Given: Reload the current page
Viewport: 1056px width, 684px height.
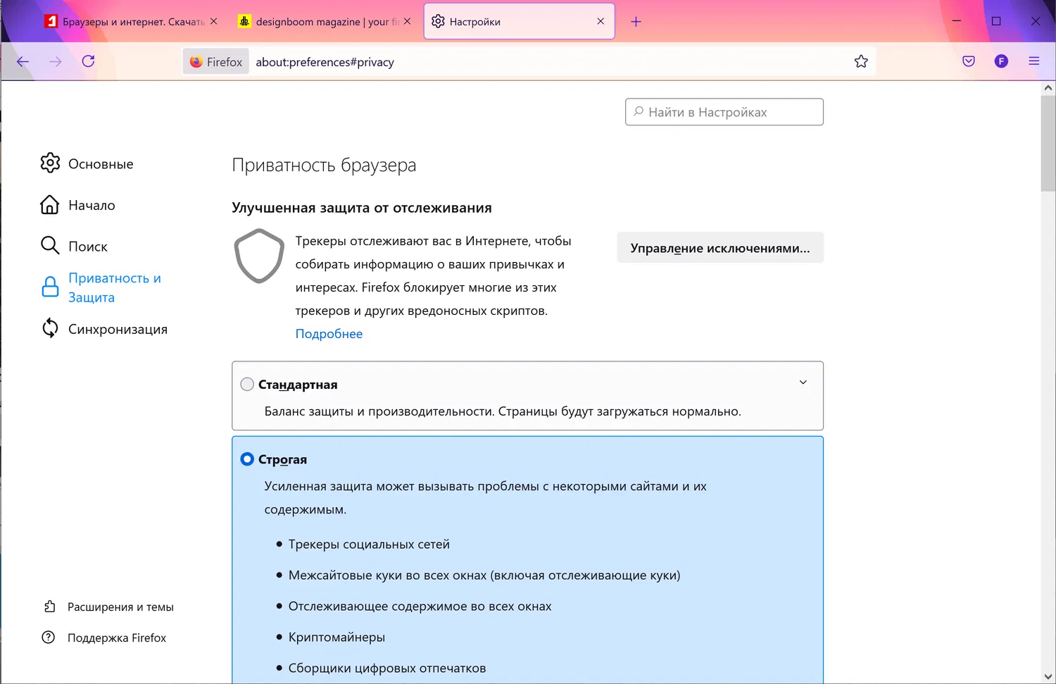Looking at the screenshot, I should coord(88,62).
